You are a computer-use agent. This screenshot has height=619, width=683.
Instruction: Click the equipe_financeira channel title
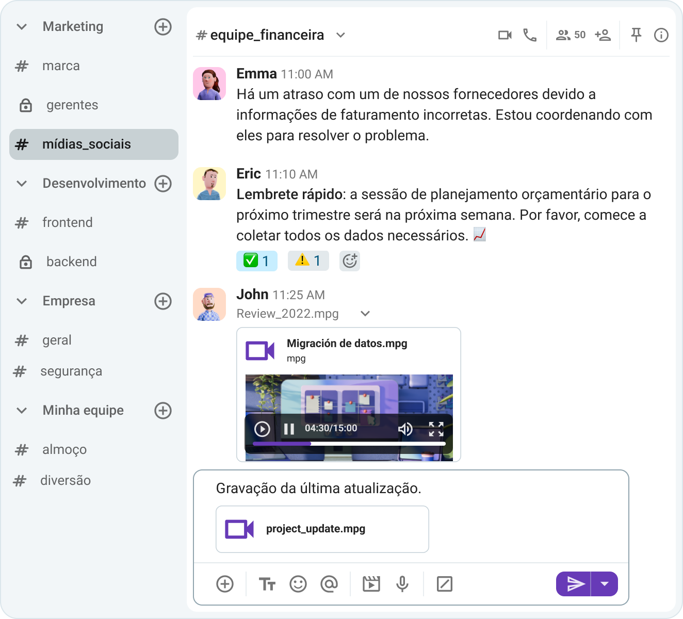pyautogui.click(x=267, y=35)
